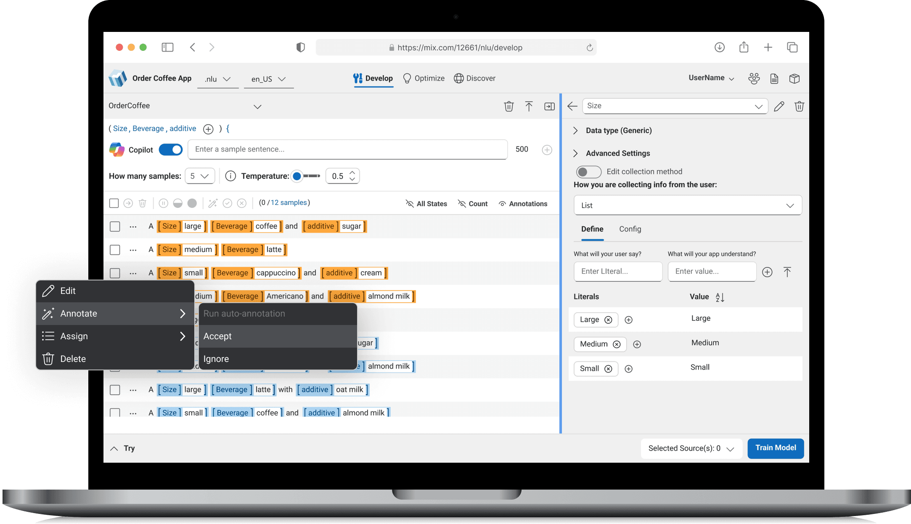
Task: Click the plus icon after additive entity
Action: (x=208, y=129)
